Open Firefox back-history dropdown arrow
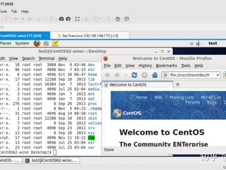This screenshot has height=170, width=226. [126, 75]
